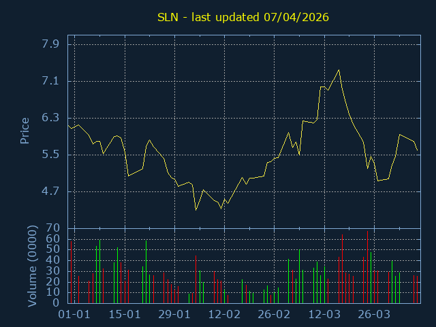Click the Volume (0000) axis label
The image size is (436, 327).
click(32, 264)
